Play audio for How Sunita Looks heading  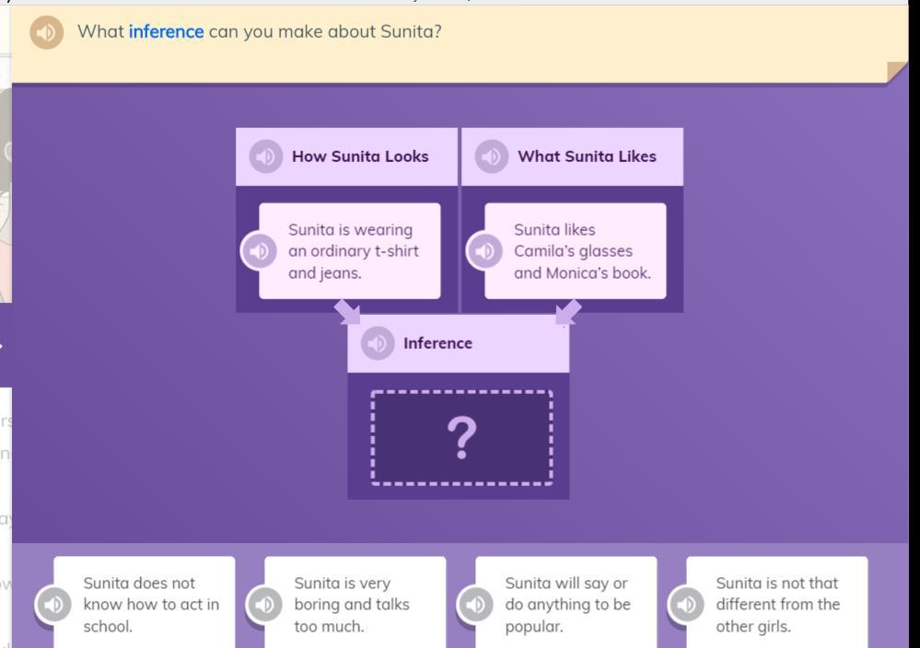(x=266, y=156)
